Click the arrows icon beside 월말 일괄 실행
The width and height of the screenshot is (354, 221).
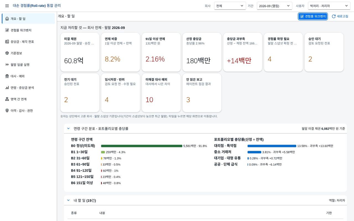click(x=7, y=65)
